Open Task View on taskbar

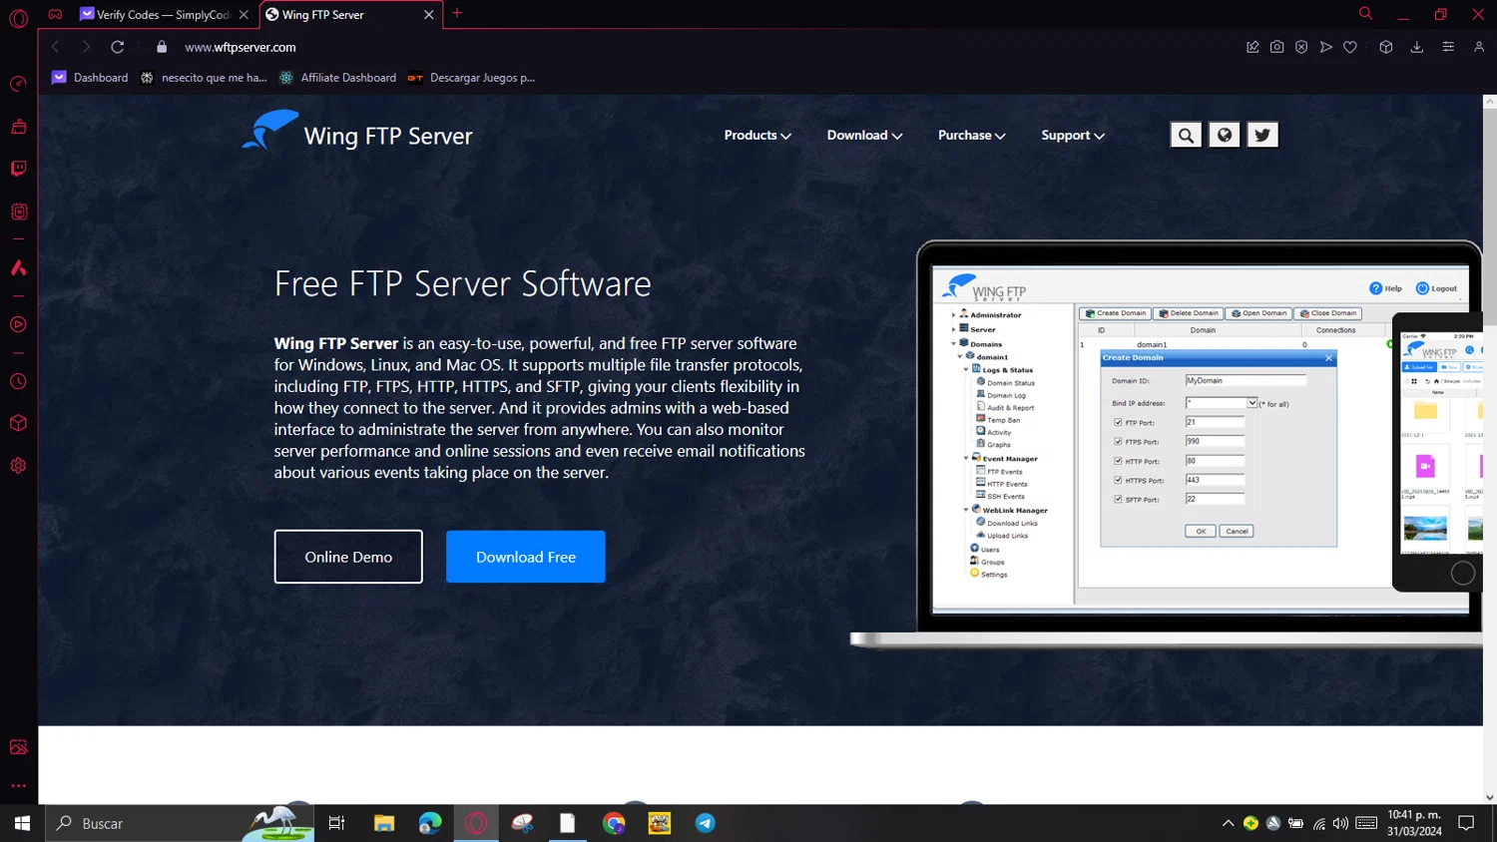click(336, 823)
